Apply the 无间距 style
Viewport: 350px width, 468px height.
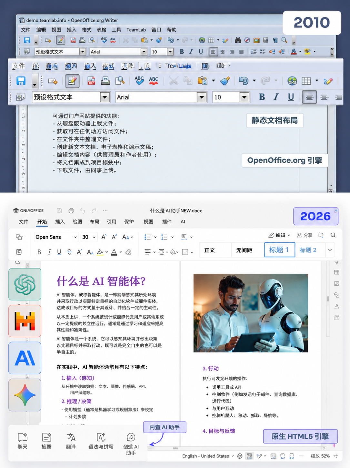[x=244, y=250]
